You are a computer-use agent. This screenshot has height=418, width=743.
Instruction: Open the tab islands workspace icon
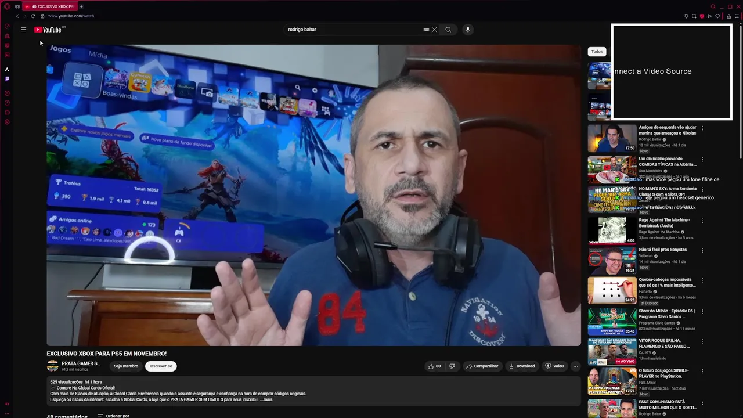click(x=17, y=6)
